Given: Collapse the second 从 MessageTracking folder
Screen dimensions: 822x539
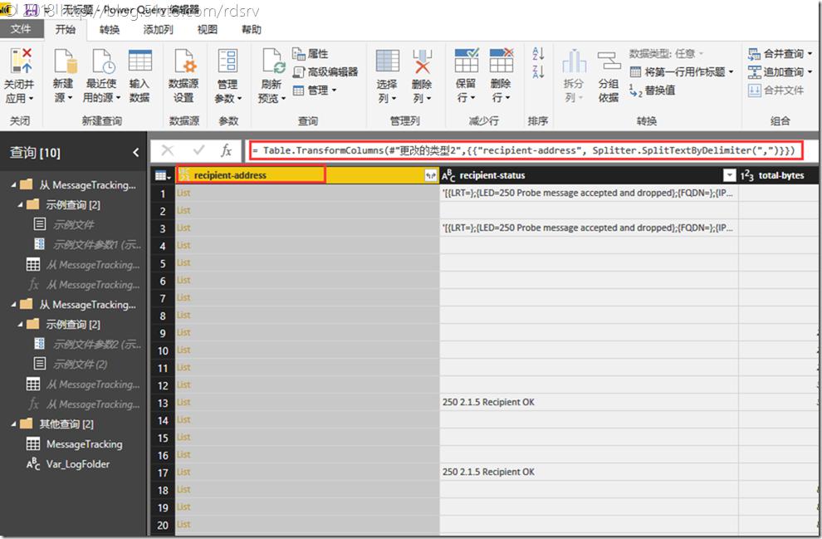Looking at the screenshot, I should pos(13,305).
